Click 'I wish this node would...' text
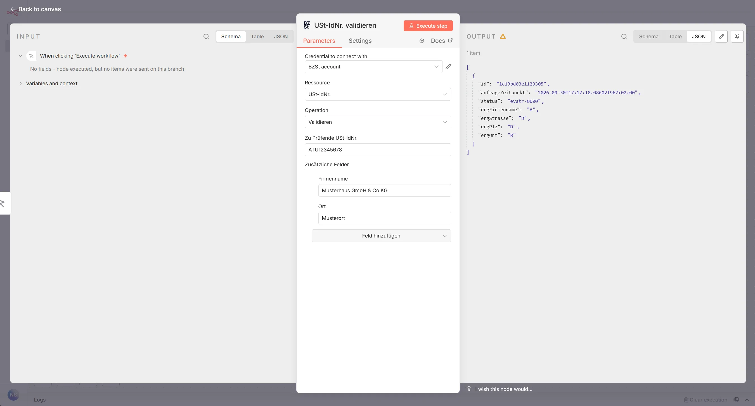The width and height of the screenshot is (755, 406). pos(503,389)
